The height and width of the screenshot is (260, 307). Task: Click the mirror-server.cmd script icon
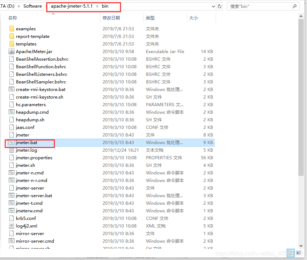pyautogui.click(x=12, y=241)
